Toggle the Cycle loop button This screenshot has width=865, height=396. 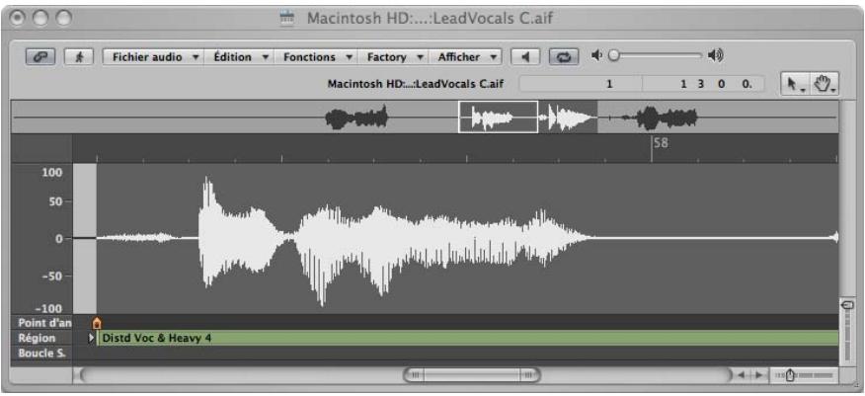click(x=563, y=57)
